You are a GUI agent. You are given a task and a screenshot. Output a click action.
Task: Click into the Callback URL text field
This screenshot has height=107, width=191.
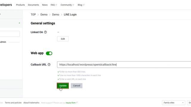click(124, 64)
